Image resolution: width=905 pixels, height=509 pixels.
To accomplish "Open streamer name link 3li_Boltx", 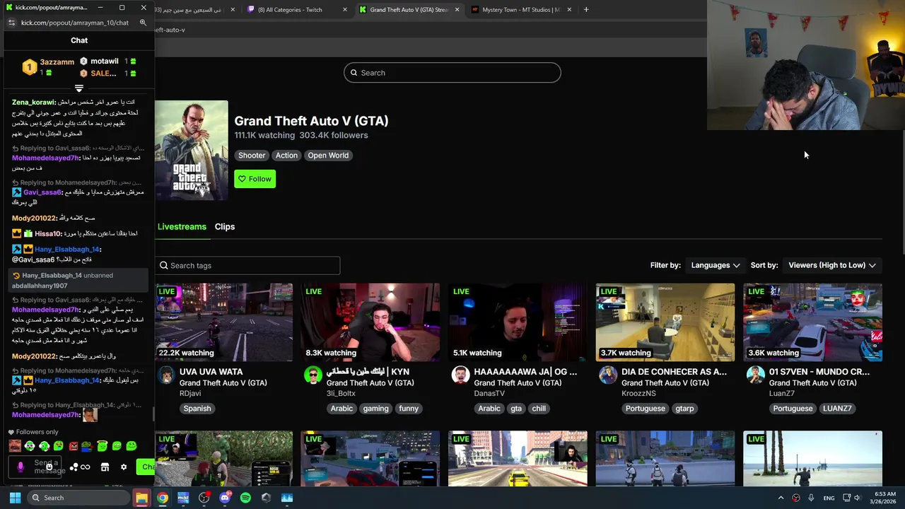I will tap(341, 394).
